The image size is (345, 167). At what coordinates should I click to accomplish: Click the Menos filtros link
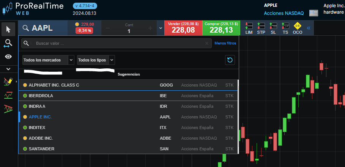[225, 43]
